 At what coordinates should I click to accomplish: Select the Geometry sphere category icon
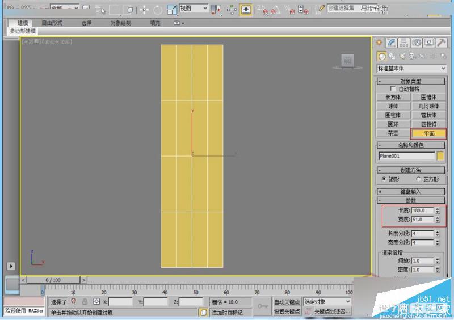pos(382,56)
